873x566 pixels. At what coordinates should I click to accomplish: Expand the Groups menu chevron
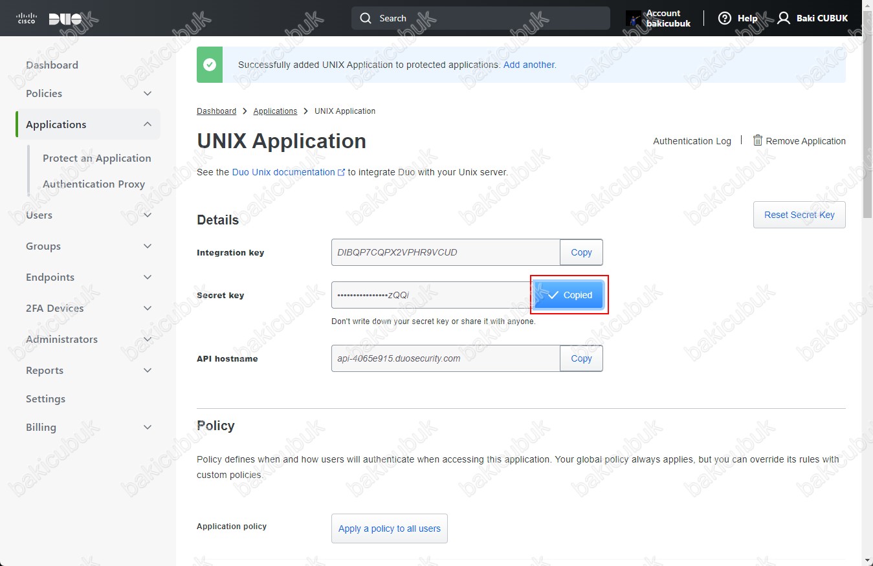tap(148, 246)
